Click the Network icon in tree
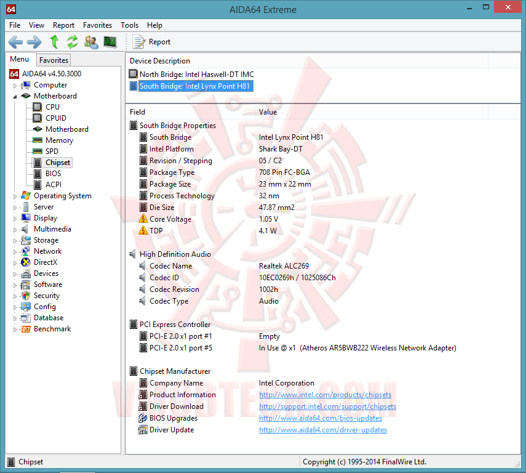Screen dimensions: 526x473 pyautogui.click(x=26, y=251)
